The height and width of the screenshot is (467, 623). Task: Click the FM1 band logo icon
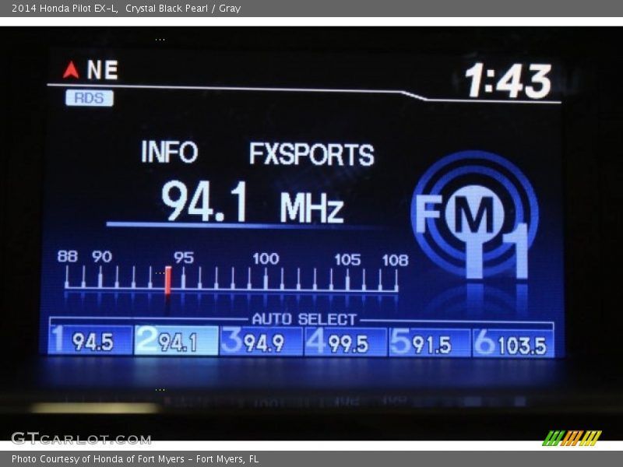click(474, 215)
